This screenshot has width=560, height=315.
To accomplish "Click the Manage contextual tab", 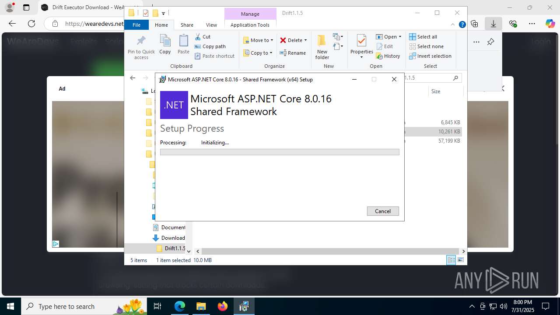I will [250, 14].
